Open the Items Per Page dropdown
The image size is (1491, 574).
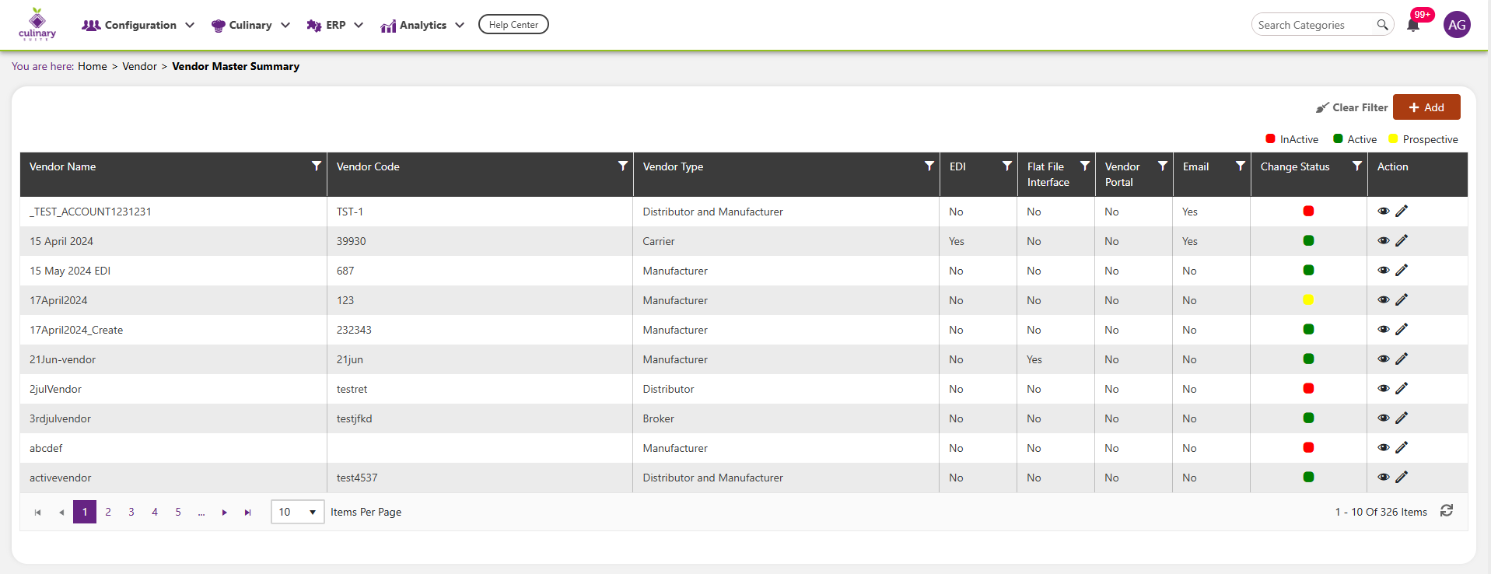click(297, 512)
